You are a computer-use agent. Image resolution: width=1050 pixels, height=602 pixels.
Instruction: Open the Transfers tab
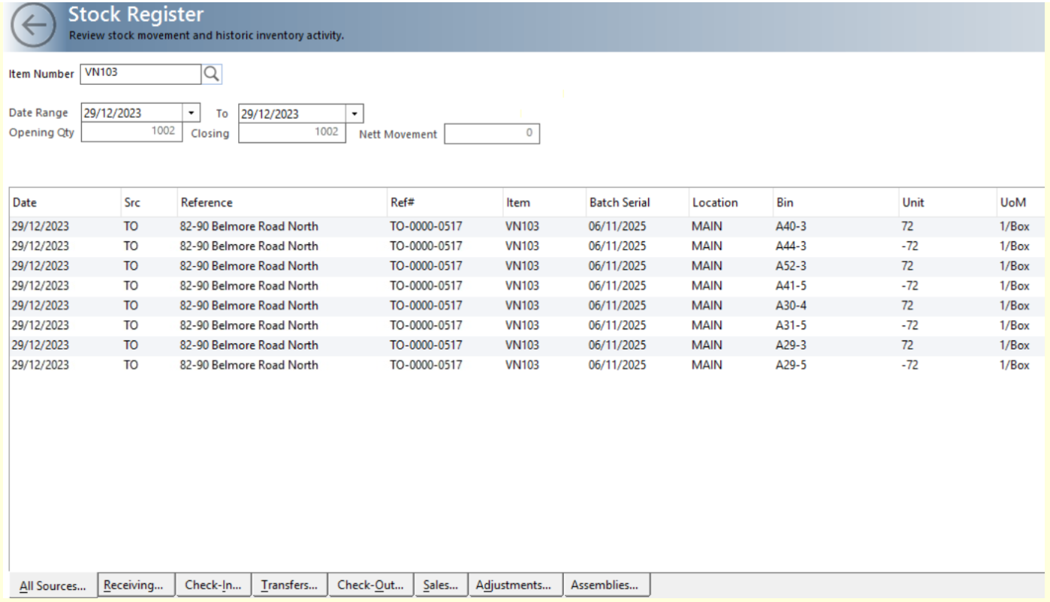(x=290, y=585)
